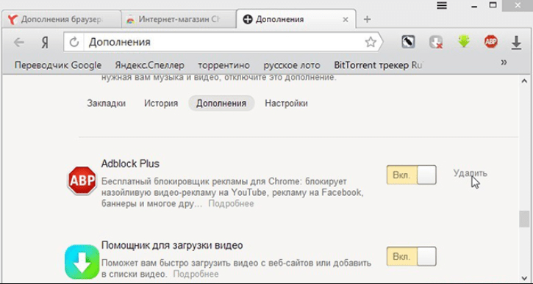
Task: Expand Adblock Plus description via Подробнее
Action: pyautogui.click(x=231, y=203)
